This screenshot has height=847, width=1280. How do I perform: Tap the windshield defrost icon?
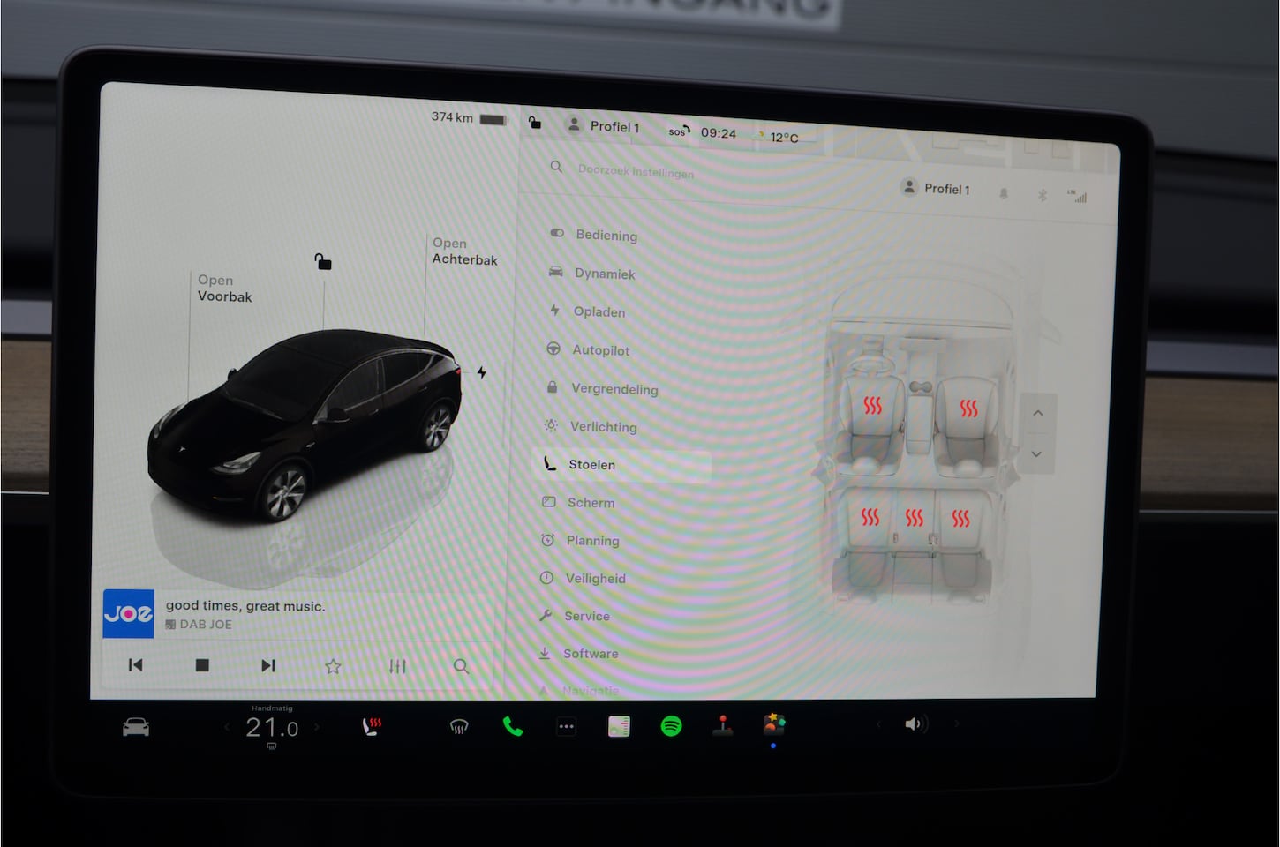(x=458, y=727)
